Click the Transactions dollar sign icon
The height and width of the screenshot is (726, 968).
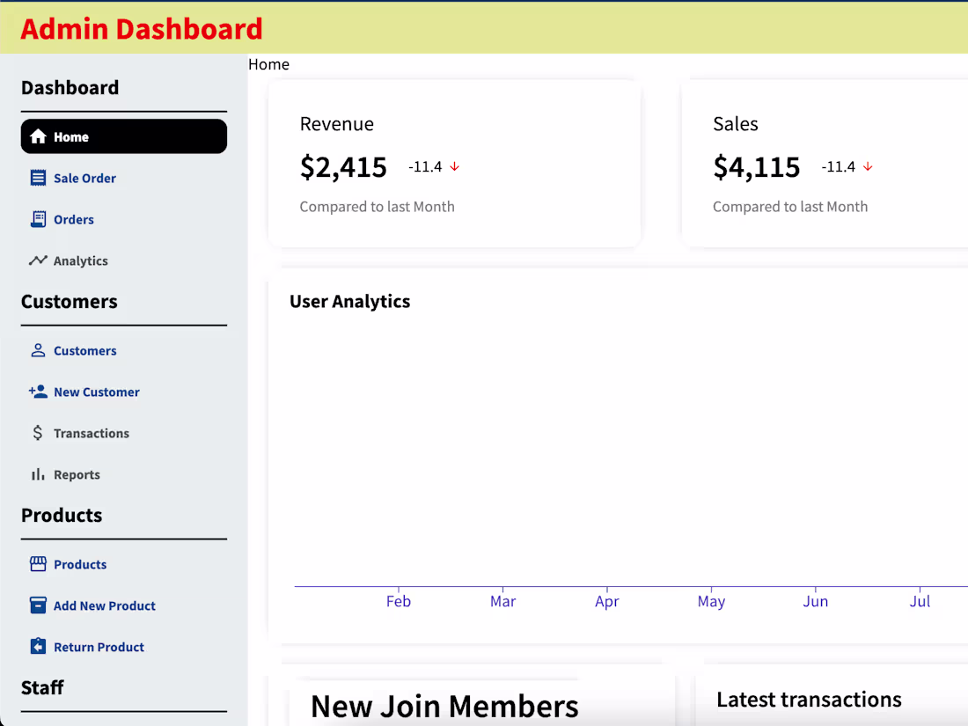point(38,433)
